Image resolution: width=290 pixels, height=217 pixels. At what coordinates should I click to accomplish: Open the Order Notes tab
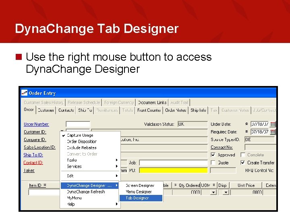[x=176, y=110]
